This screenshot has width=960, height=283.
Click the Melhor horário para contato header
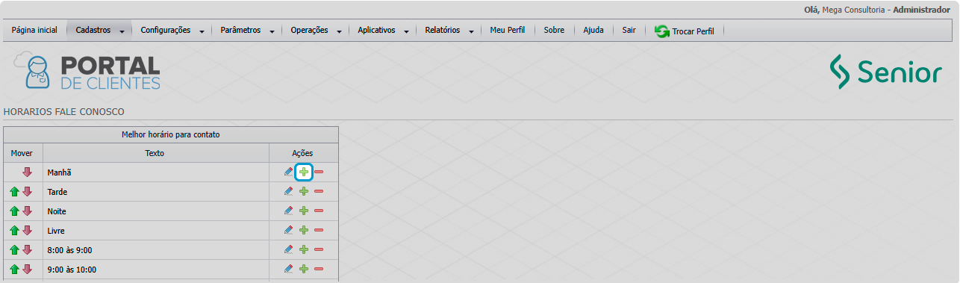coord(171,135)
